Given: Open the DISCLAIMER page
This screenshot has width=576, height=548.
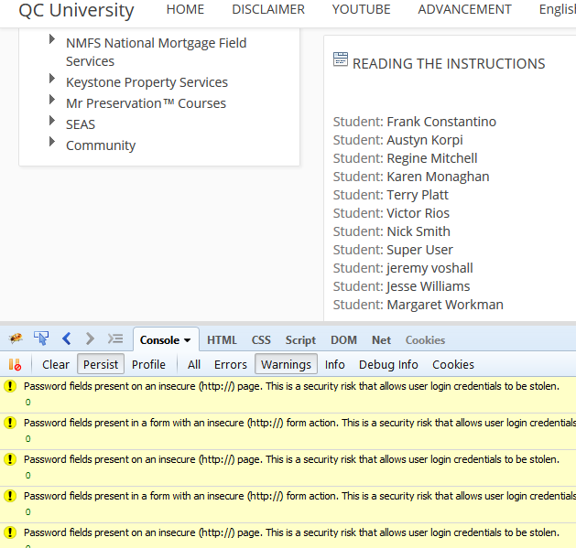Looking at the screenshot, I should coord(268,9).
